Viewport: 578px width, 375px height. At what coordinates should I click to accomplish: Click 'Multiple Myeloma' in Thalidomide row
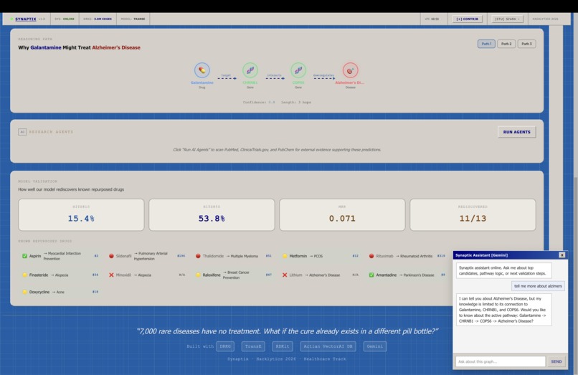[x=244, y=256]
